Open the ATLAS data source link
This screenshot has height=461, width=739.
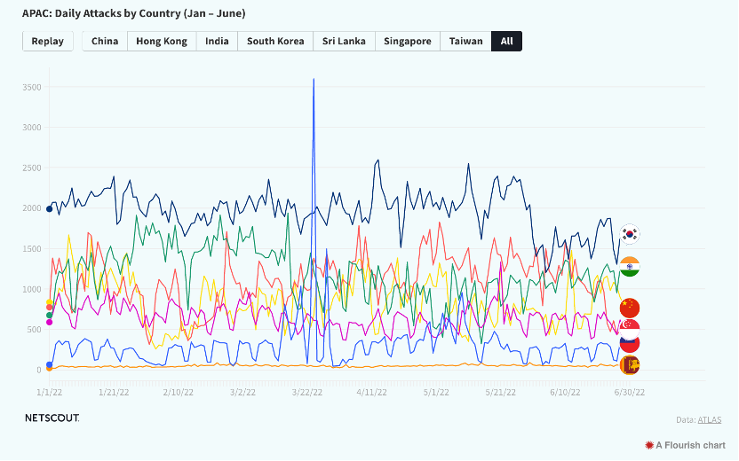[710, 420]
